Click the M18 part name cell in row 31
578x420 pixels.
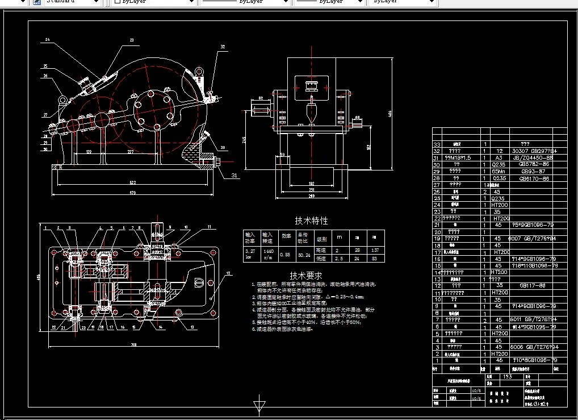click(x=458, y=157)
